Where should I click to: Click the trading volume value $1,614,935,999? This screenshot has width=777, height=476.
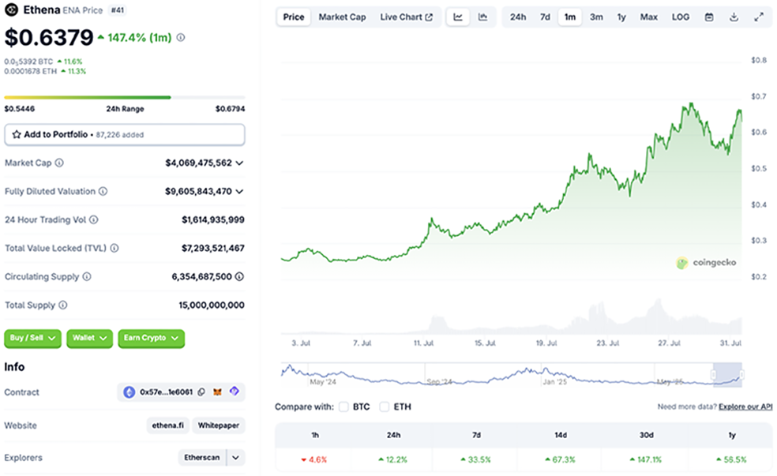coord(213,220)
